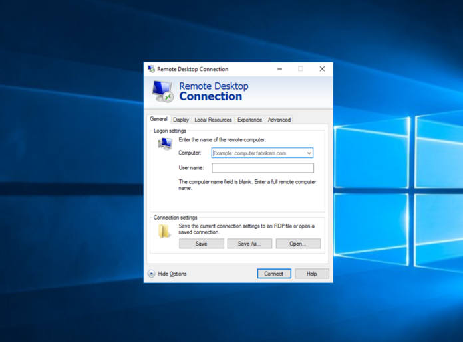This screenshot has width=463, height=342.
Task: Select the Experience tab
Action: (249, 120)
